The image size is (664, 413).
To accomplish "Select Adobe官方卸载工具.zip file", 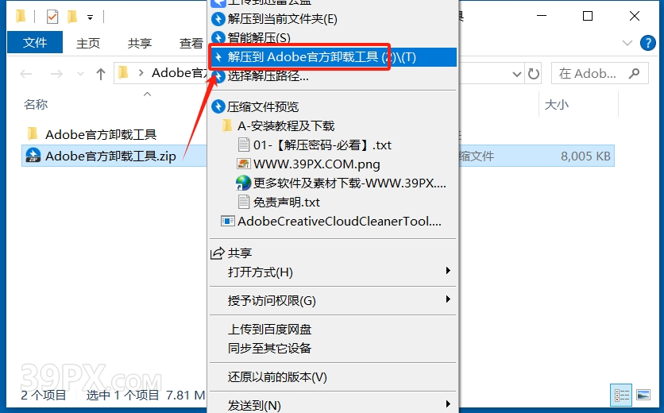I will pyautogui.click(x=110, y=156).
